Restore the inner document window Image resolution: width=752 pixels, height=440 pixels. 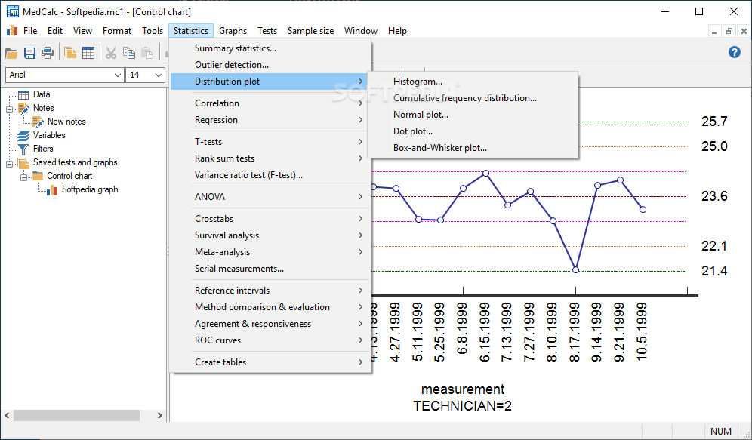pyautogui.click(x=729, y=32)
